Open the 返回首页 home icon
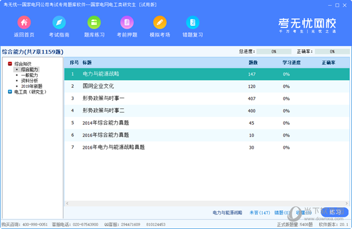The height and width of the screenshot is (229, 352). pos(24,22)
